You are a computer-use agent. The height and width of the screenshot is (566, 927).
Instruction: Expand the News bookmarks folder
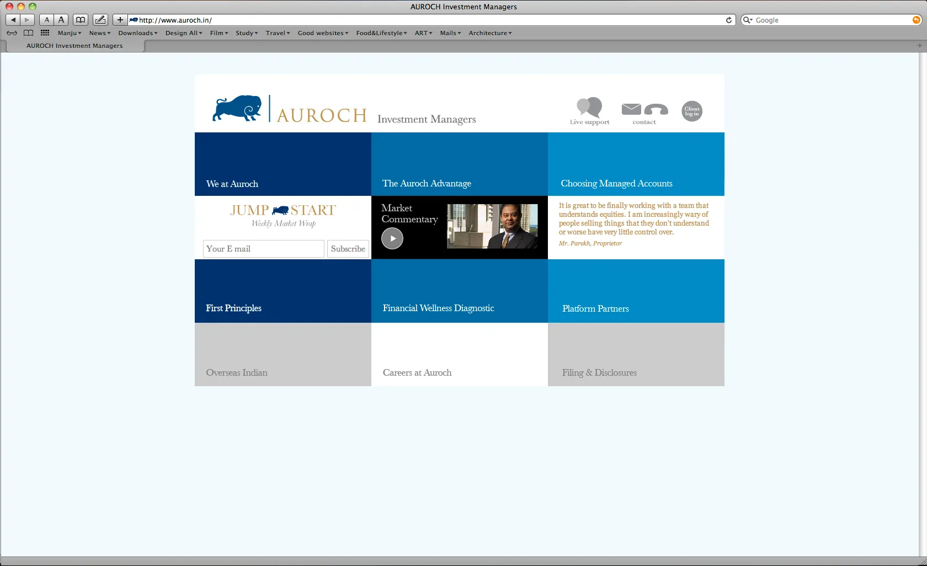(100, 33)
